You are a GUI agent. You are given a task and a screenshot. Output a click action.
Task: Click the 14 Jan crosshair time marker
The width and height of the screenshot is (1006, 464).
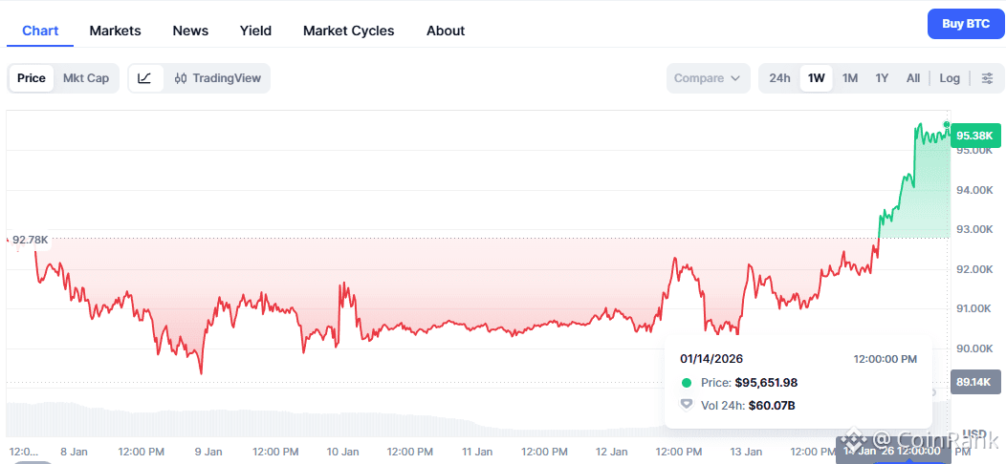tap(889, 451)
